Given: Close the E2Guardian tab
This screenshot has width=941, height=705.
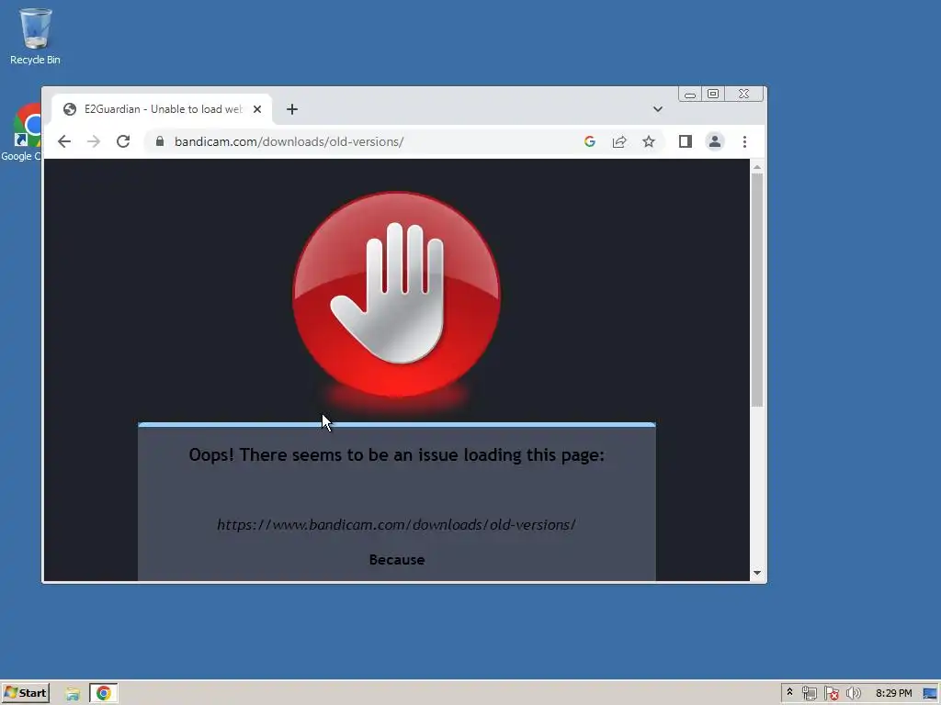Looking at the screenshot, I should (257, 109).
